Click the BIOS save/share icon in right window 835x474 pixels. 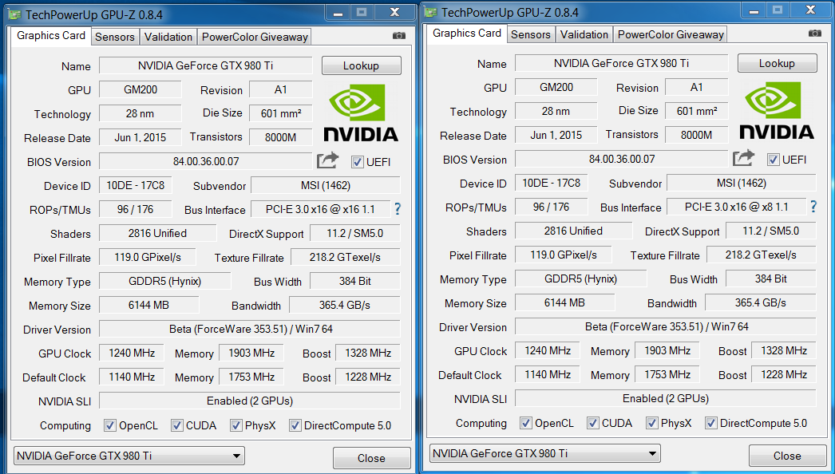pyautogui.click(x=743, y=158)
